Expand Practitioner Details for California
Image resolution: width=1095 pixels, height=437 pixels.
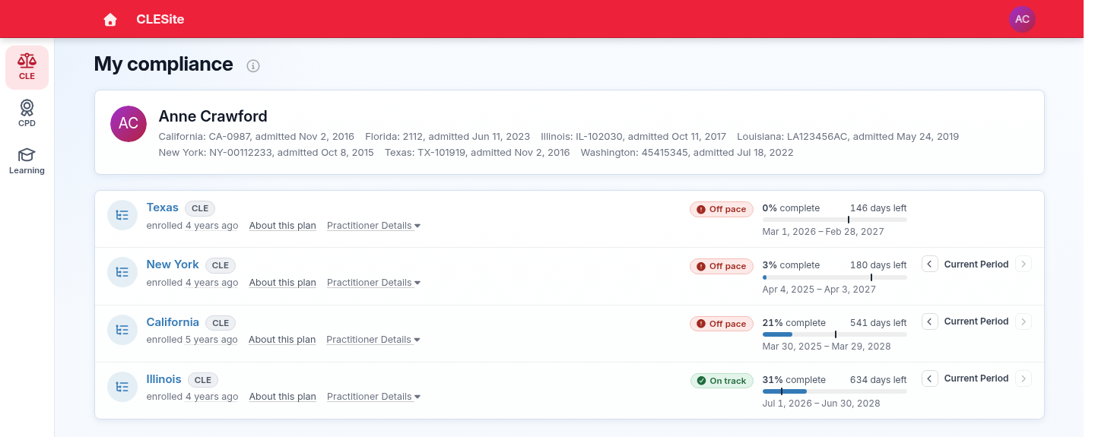pos(373,340)
